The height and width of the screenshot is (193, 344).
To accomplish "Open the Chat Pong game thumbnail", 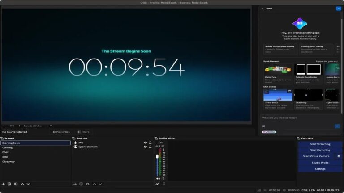I will [308, 95].
